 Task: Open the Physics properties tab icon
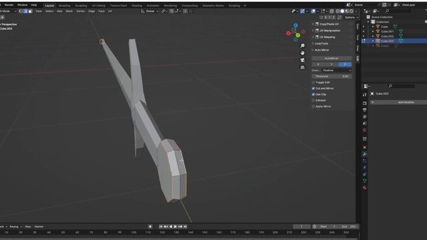tap(365, 167)
